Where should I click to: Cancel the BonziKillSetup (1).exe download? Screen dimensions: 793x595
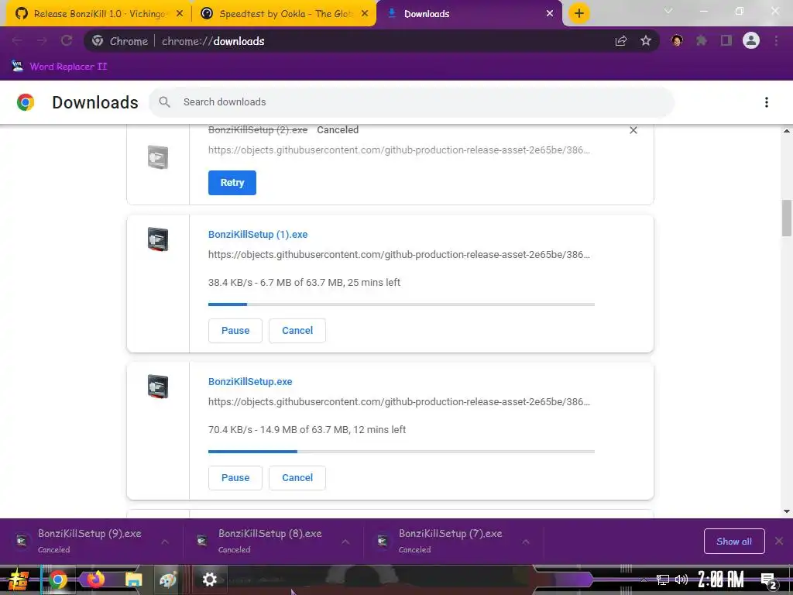coord(297,331)
